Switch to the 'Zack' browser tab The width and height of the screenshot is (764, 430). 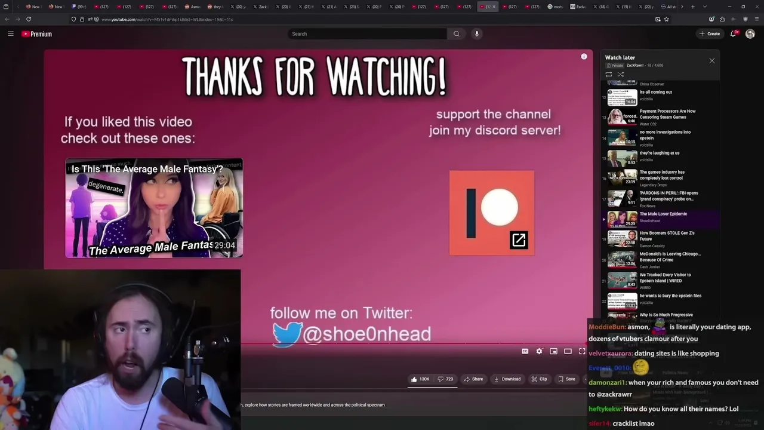(x=260, y=7)
